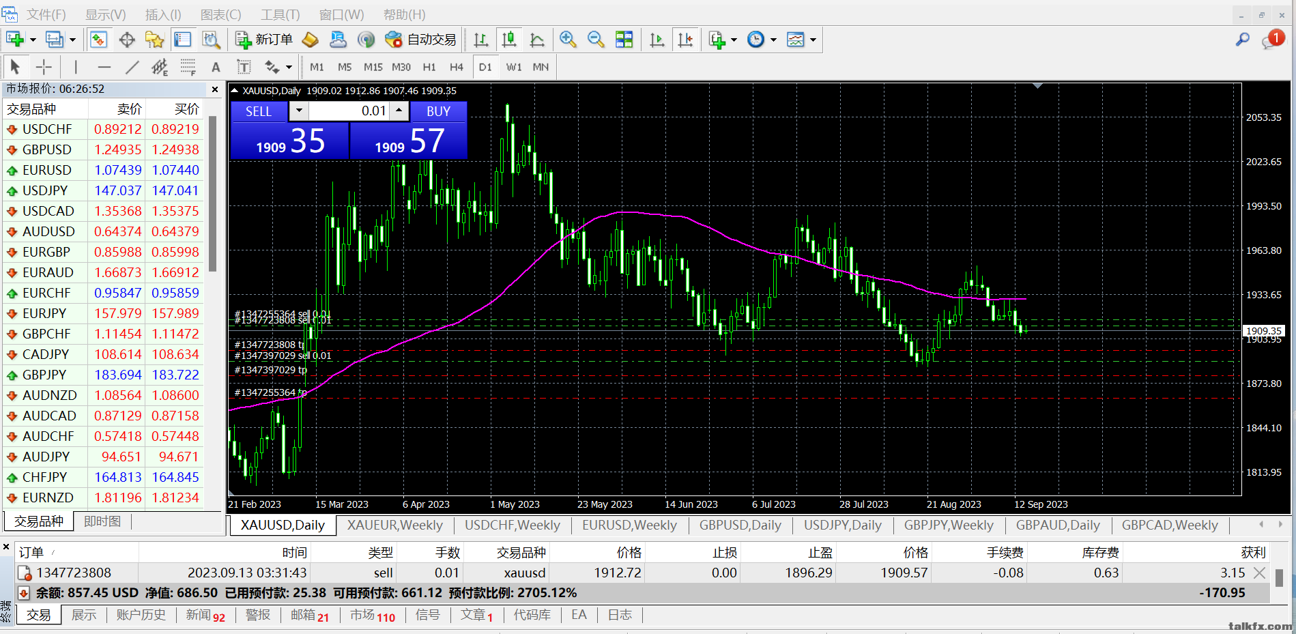Open the virtual hosting cloud icon
Screen dimensions: 1296x634
(338, 40)
